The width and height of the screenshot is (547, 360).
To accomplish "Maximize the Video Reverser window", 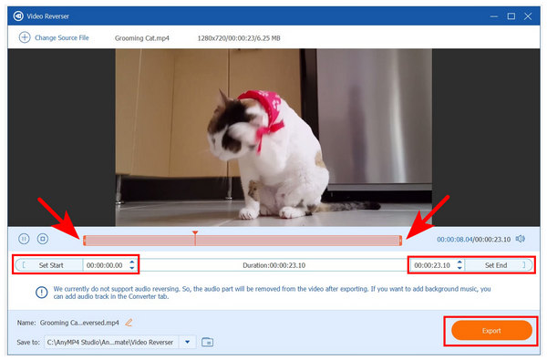I will coord(511,16).
